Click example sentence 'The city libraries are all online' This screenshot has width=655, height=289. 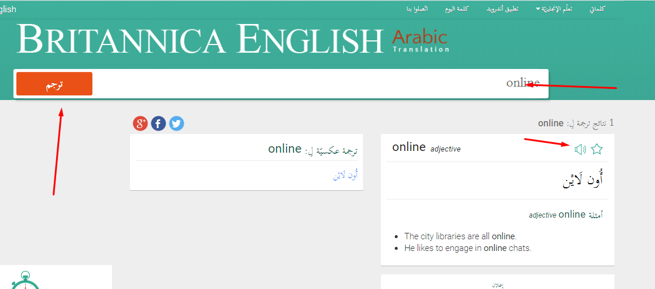coord(460,236)
